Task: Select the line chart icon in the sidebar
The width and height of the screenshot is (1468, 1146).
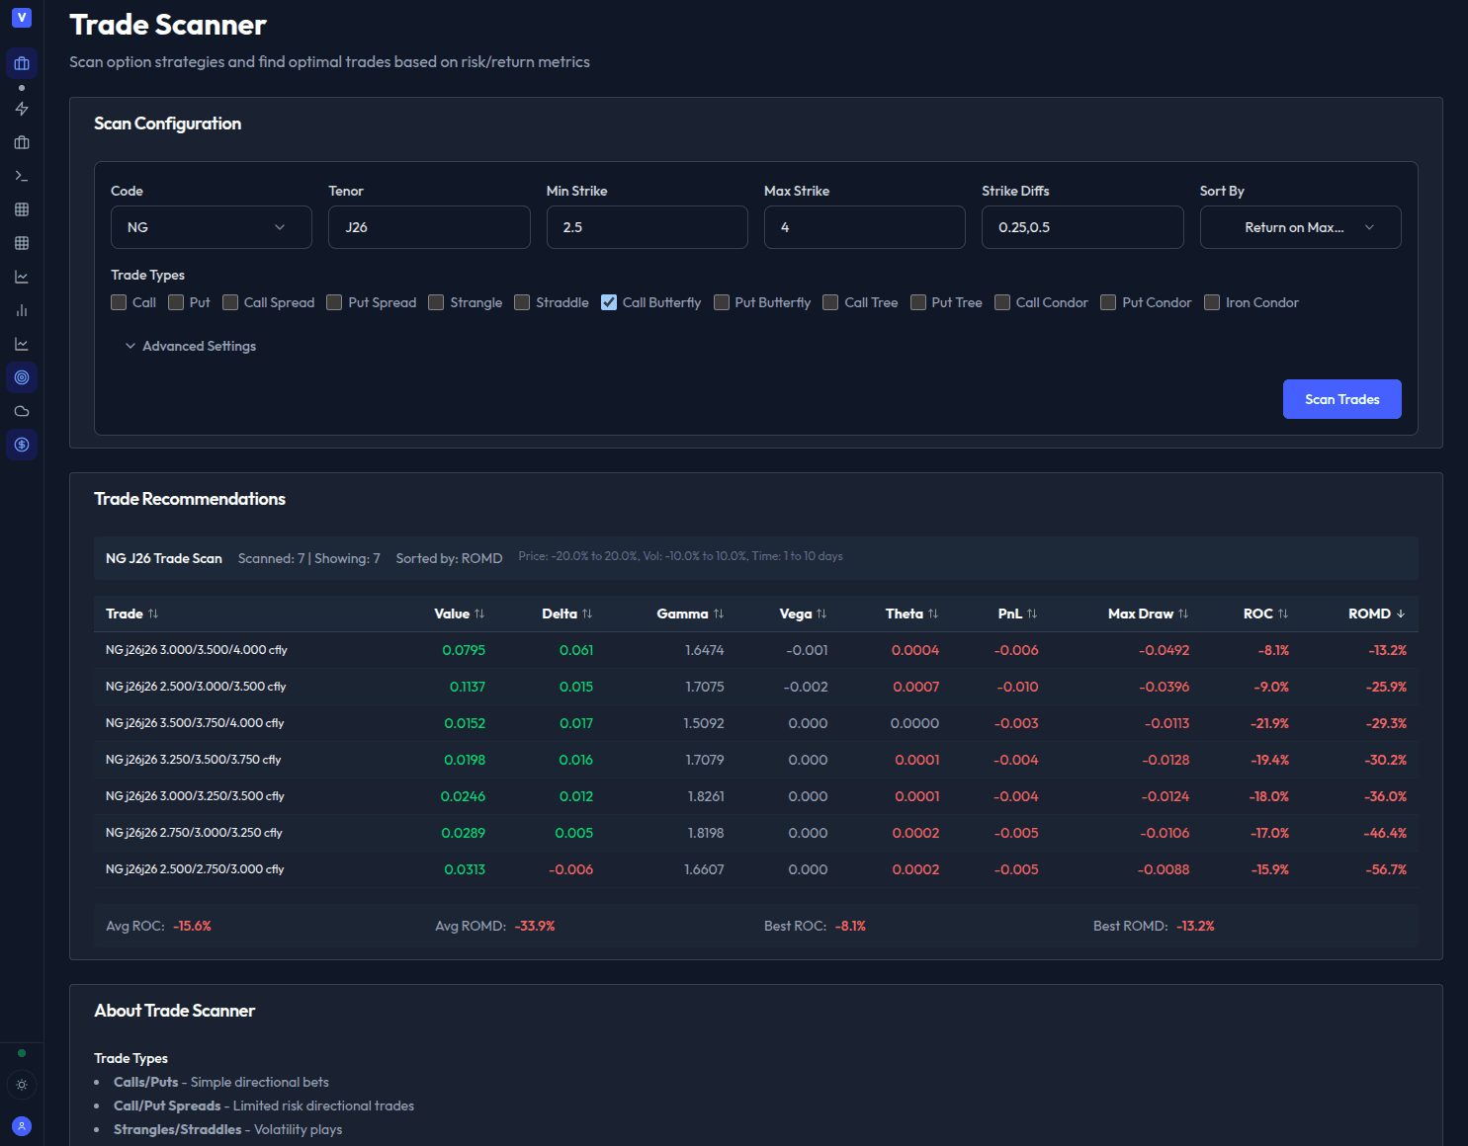Action: [22, 277]
